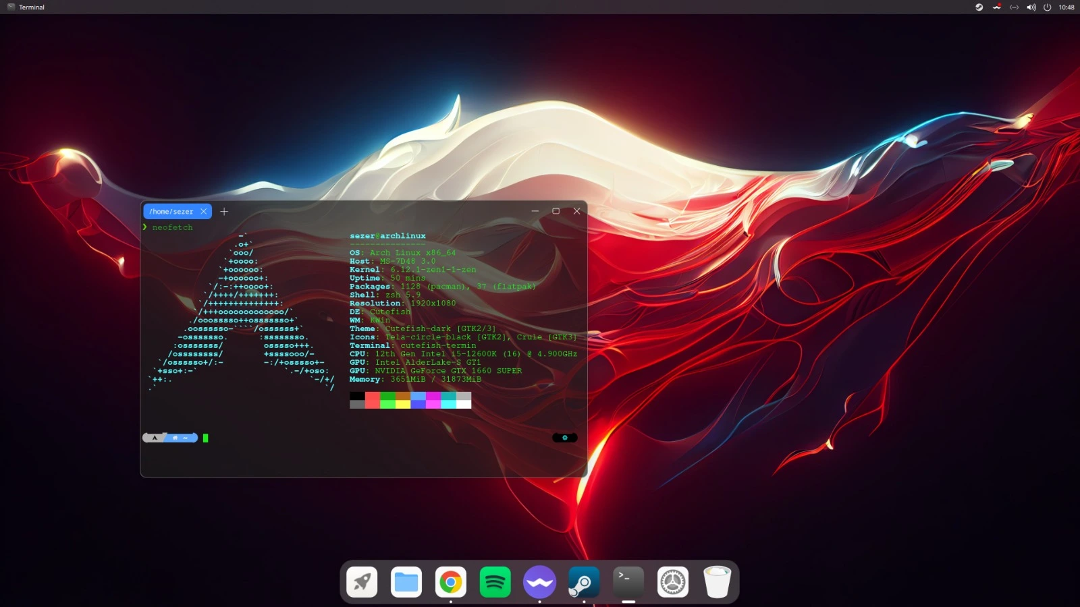
Task: Click the Terminal icon in the dock
Action: point(628,581)
